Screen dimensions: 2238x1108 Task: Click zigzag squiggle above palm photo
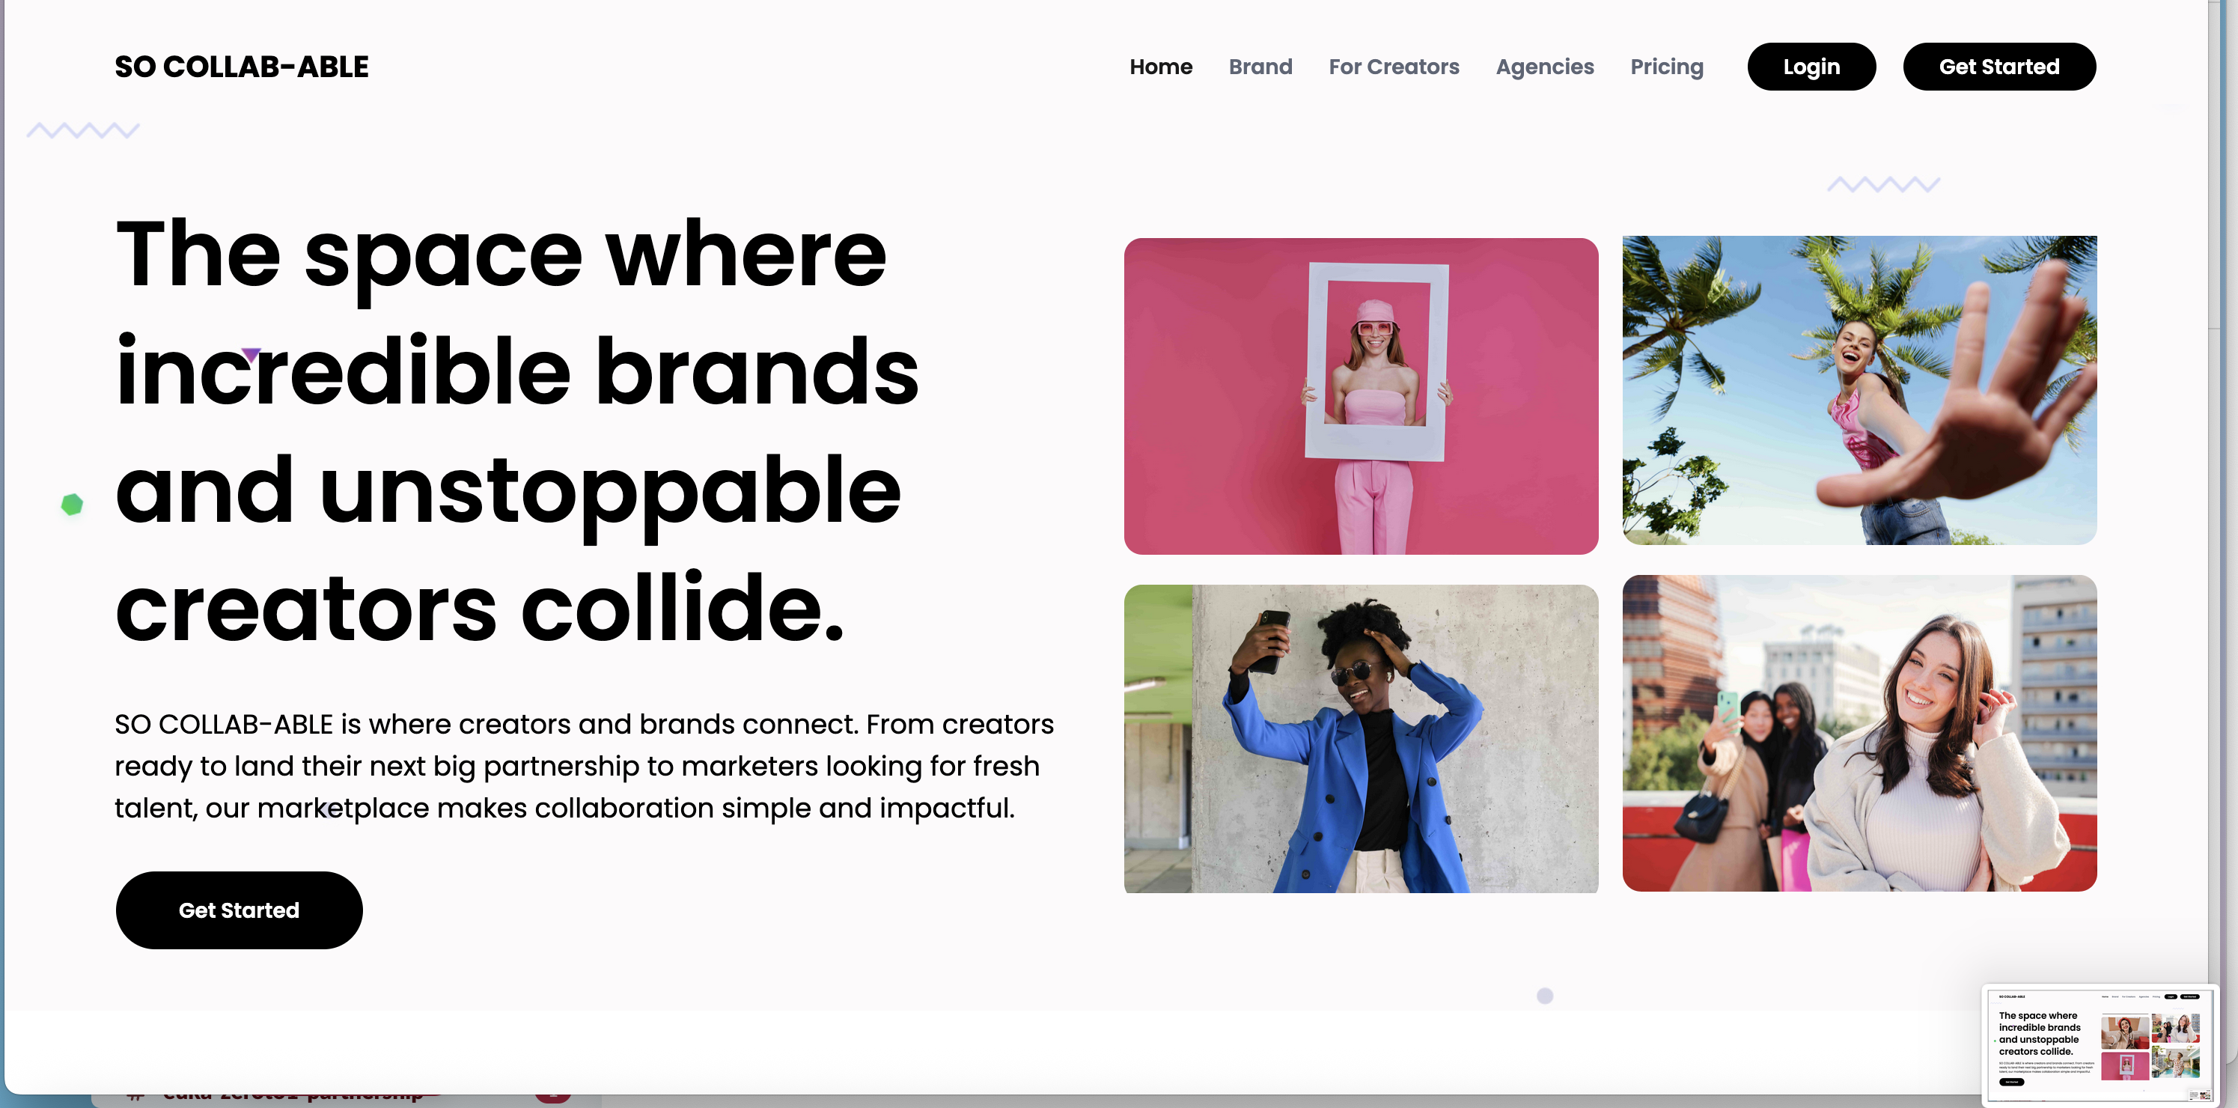click(x=1883, y=184)
